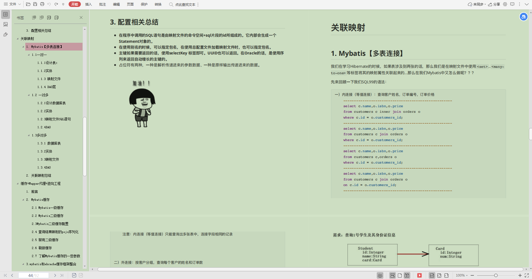Close the 书签 bookmarks panel

pyautogui.click(x=81, y=17)
